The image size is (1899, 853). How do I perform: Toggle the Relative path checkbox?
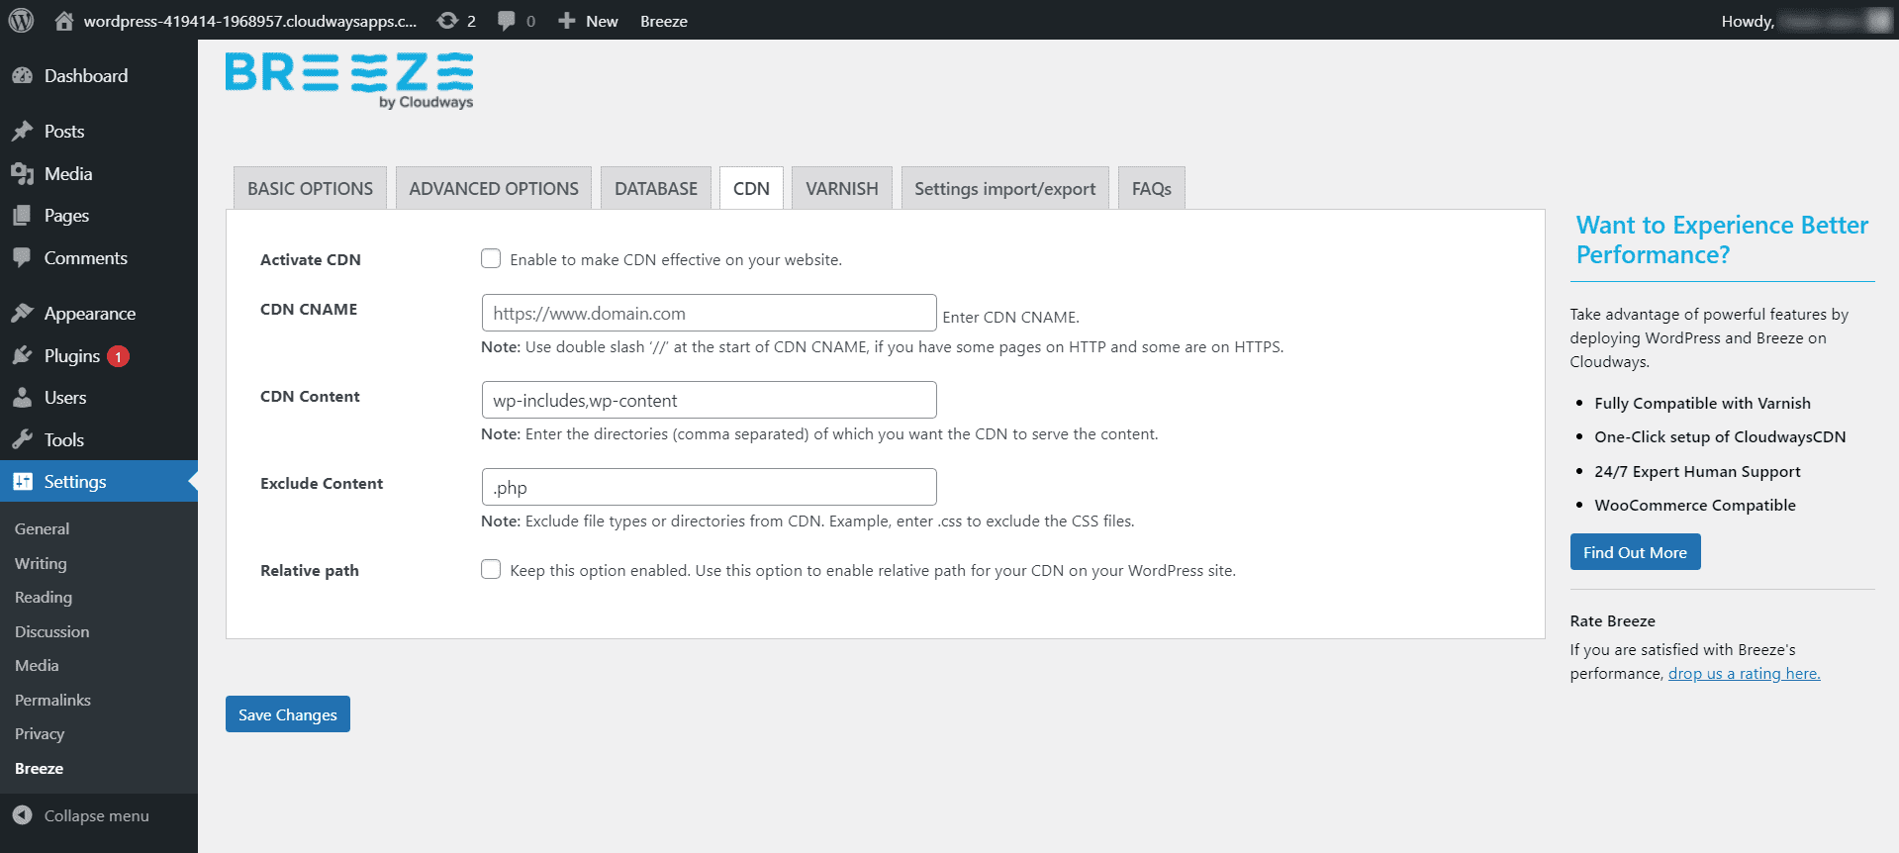coord(491,570)
